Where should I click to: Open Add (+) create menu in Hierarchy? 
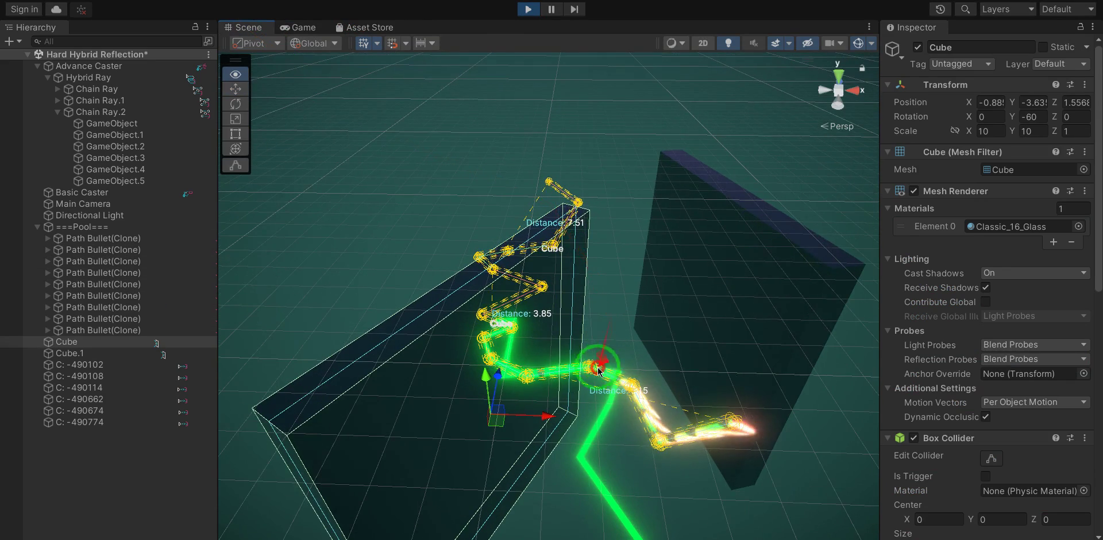click(x=13, y=41)
